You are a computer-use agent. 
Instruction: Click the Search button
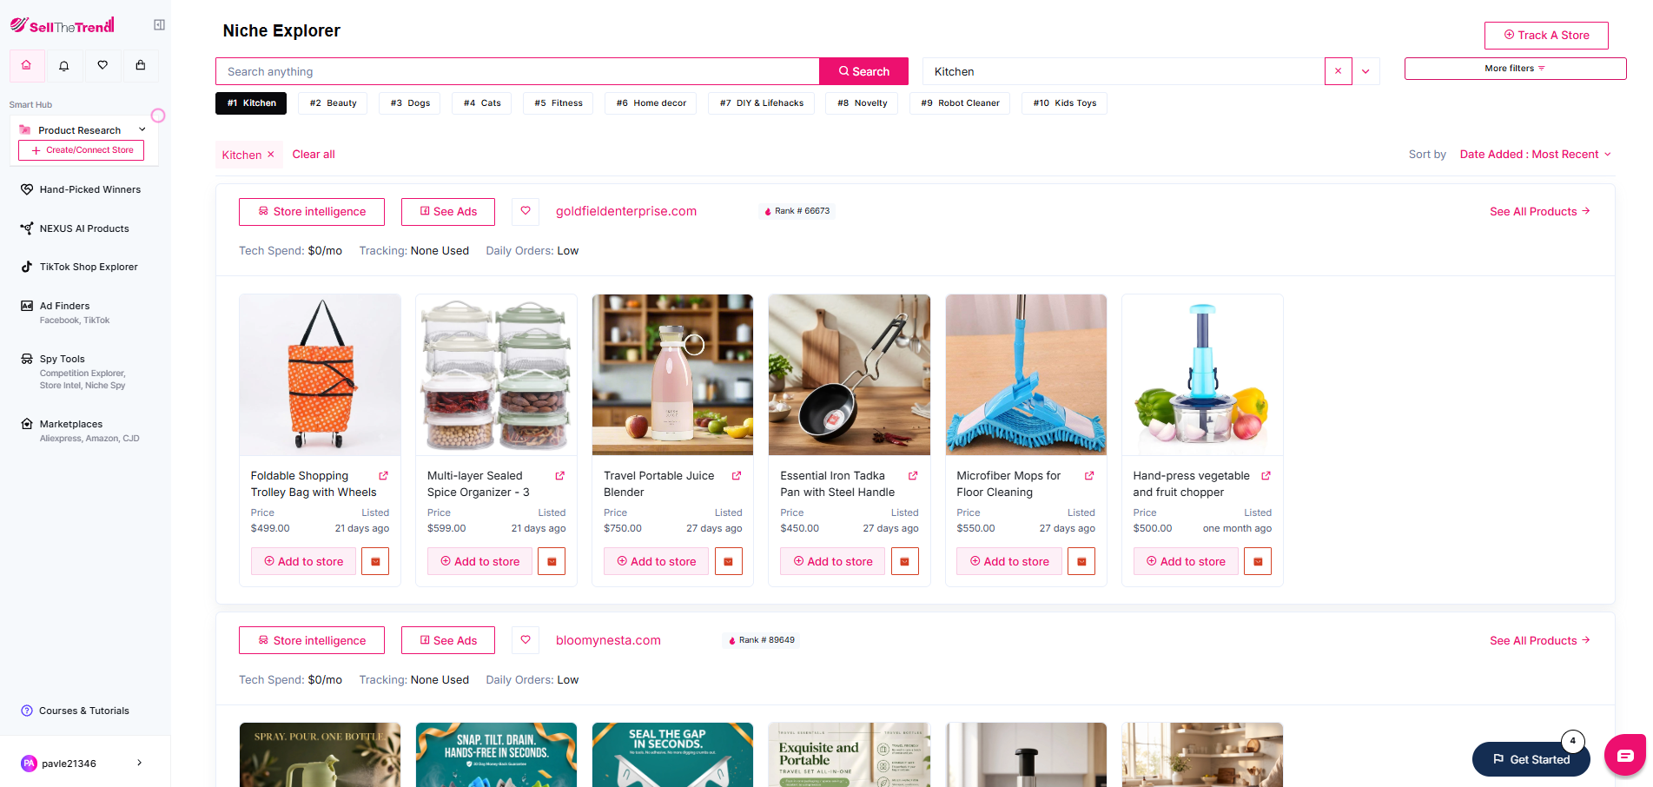[863, 71]
